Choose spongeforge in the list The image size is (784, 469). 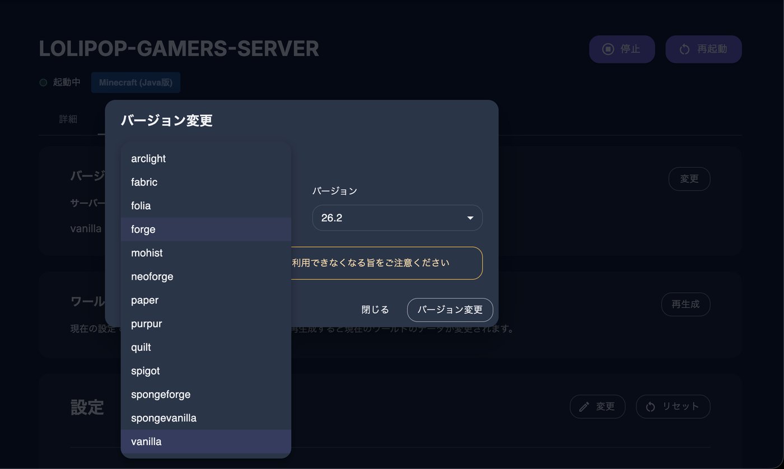pos(206,394)
